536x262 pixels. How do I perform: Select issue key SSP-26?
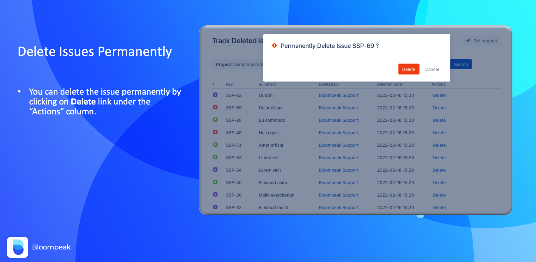pyautogui.click(x=234, y=120)
